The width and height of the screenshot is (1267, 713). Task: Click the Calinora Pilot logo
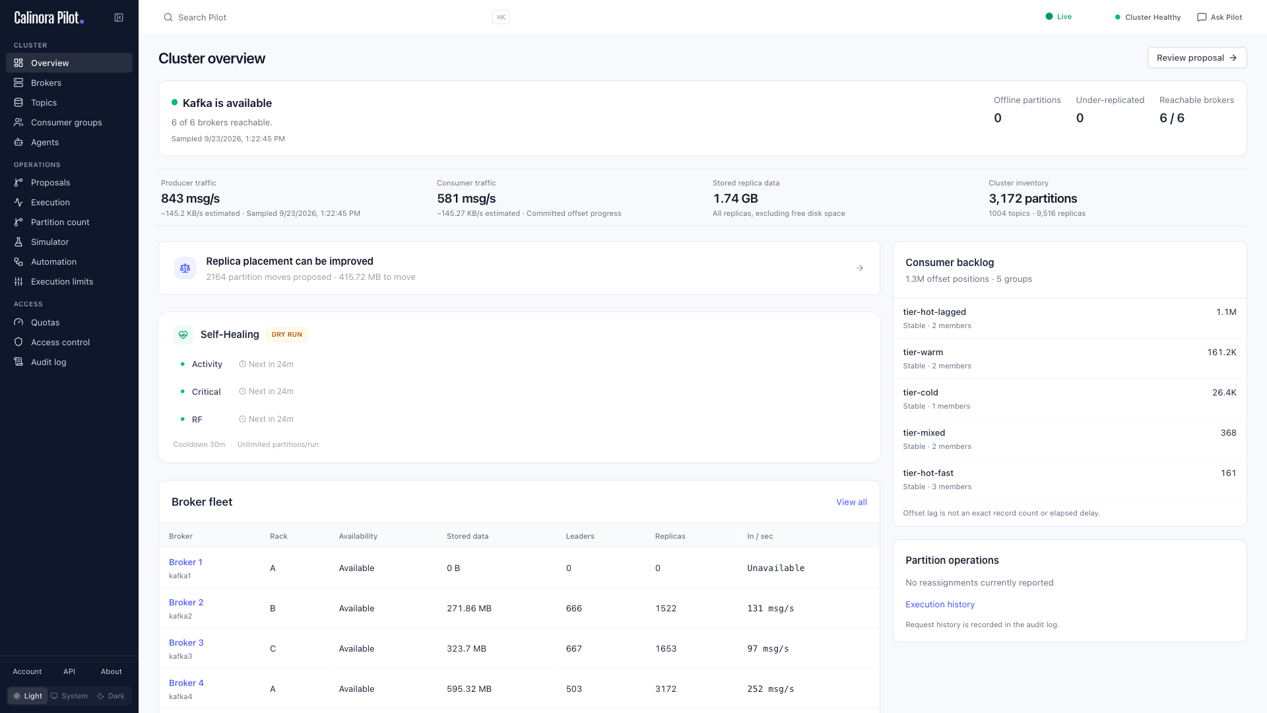coord(49,18)
